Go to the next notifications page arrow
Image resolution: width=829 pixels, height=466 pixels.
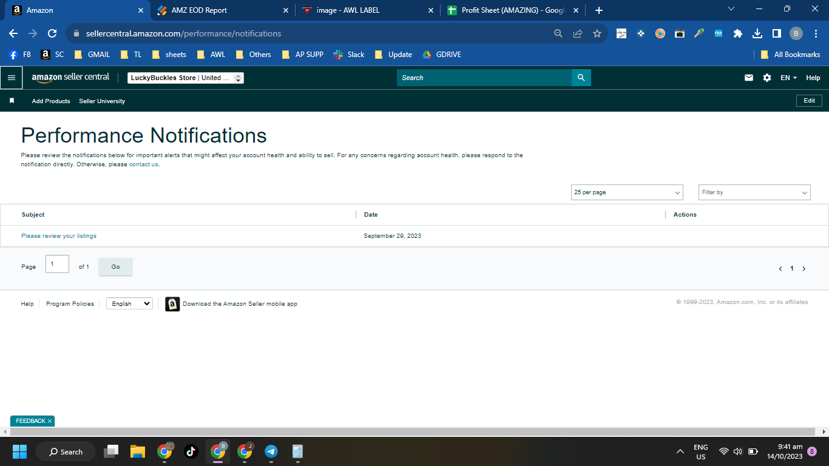(804, 269)
